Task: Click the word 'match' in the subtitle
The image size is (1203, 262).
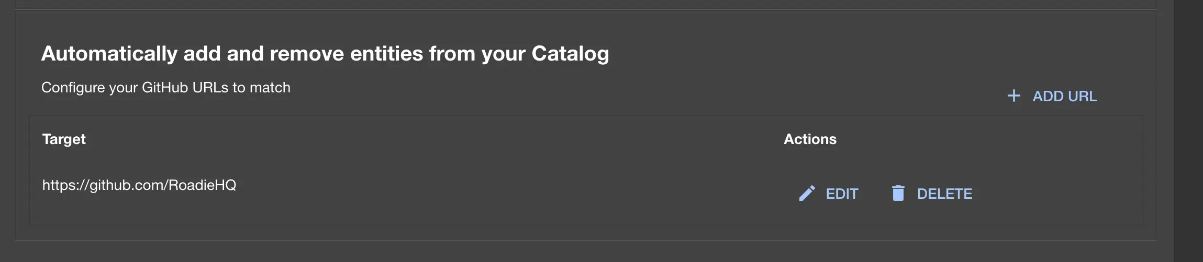Action: [x=270, y=88]
